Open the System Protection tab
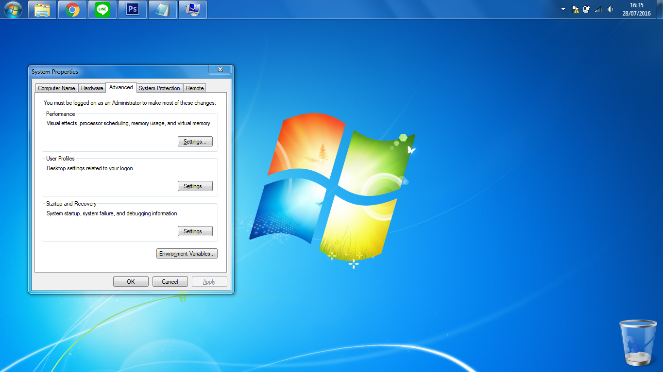Image resolution: width=663 pixels, height=372 pixels. tap(159, 88)
